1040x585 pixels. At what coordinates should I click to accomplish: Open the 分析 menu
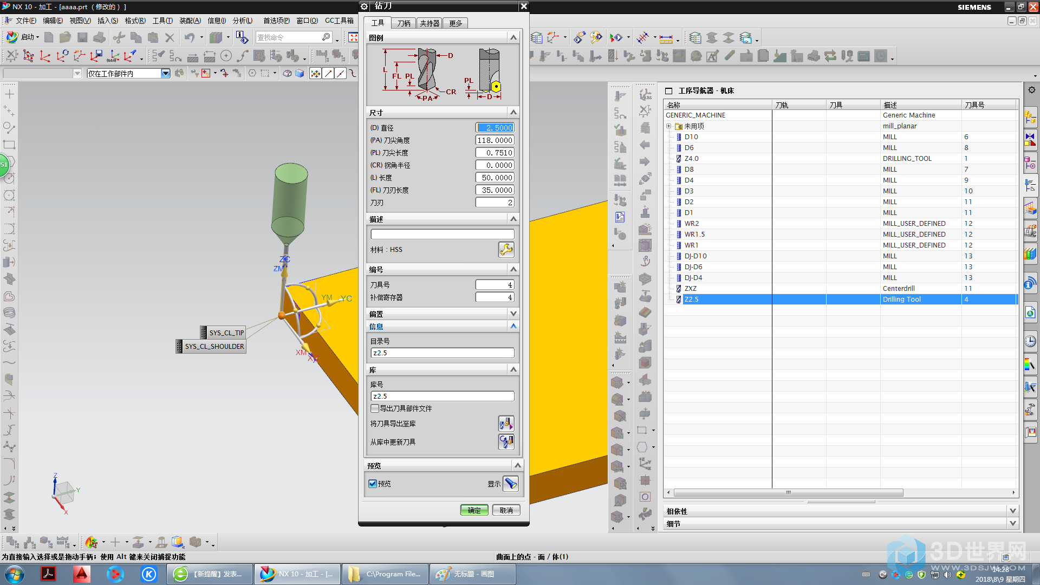[x=242, y=21]
